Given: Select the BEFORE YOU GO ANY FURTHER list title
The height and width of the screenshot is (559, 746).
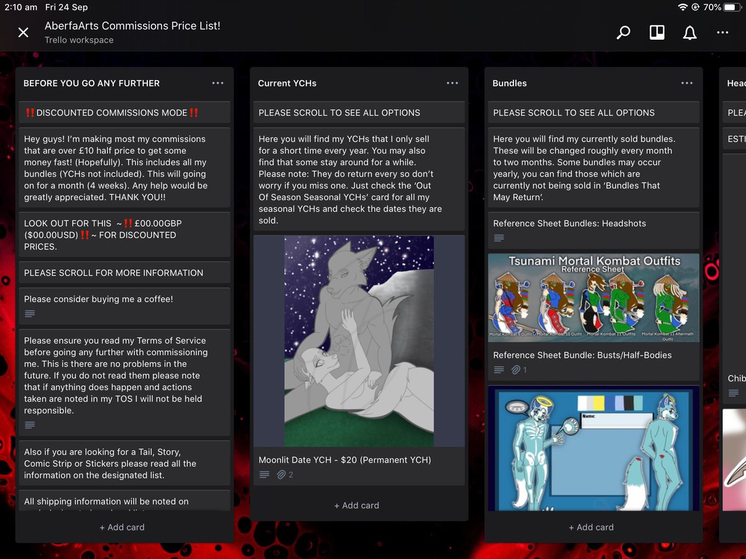Looking at the screenshot, I should [91, 83].
